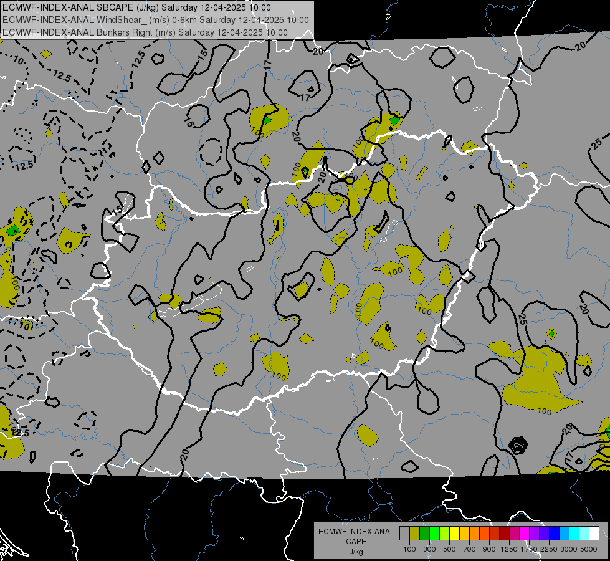Click the 5000 legend value
The width and height of the screenshot is (610, 561).
coord(589,549)
